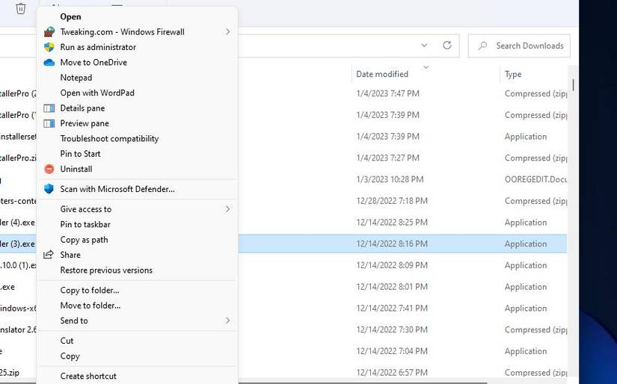Screen dimensions: 617x384
Task: Focus the Search Downloads field
Action: tap(519, 46)
